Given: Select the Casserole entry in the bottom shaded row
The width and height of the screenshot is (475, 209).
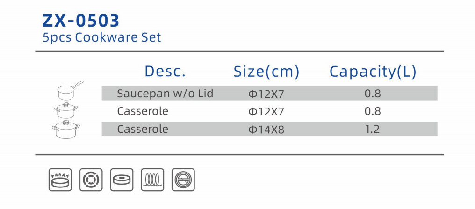Looking at the screenshot, I should (x=143, y=129).
